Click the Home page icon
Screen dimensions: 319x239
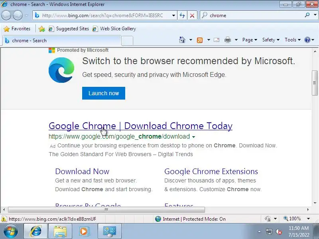pos(182,40)
